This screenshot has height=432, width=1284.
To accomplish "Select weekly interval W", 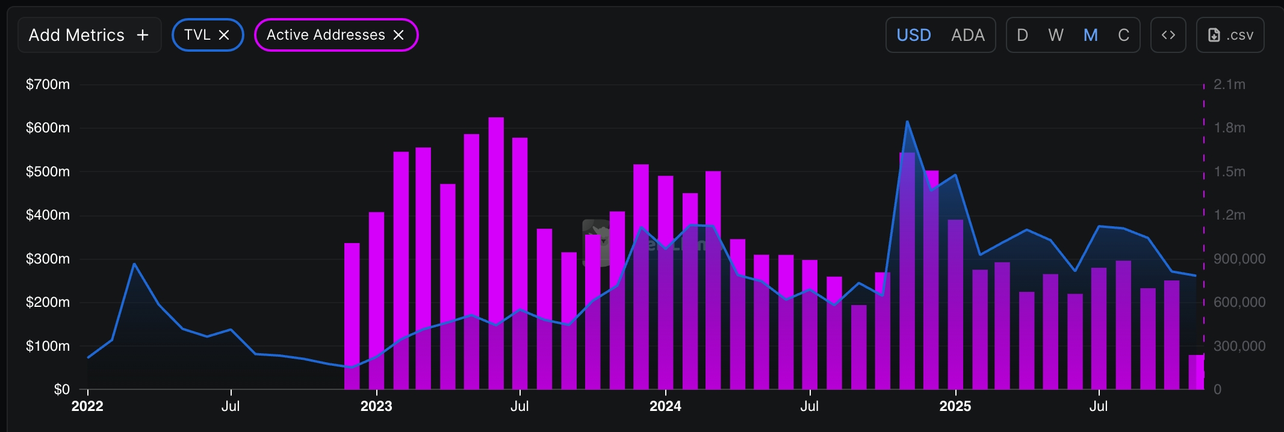I will pos(1055,35).
